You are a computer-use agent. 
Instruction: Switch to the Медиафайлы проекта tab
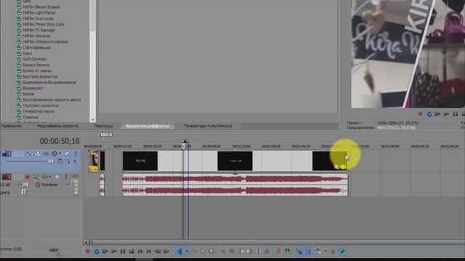click(58, 126)
